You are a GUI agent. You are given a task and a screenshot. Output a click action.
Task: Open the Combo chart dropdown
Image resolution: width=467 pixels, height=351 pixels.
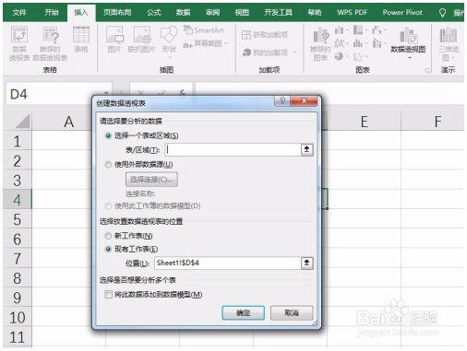click(379, 43)
